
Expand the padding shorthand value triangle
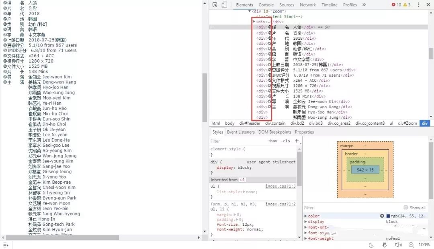click(x=237, y=219)
